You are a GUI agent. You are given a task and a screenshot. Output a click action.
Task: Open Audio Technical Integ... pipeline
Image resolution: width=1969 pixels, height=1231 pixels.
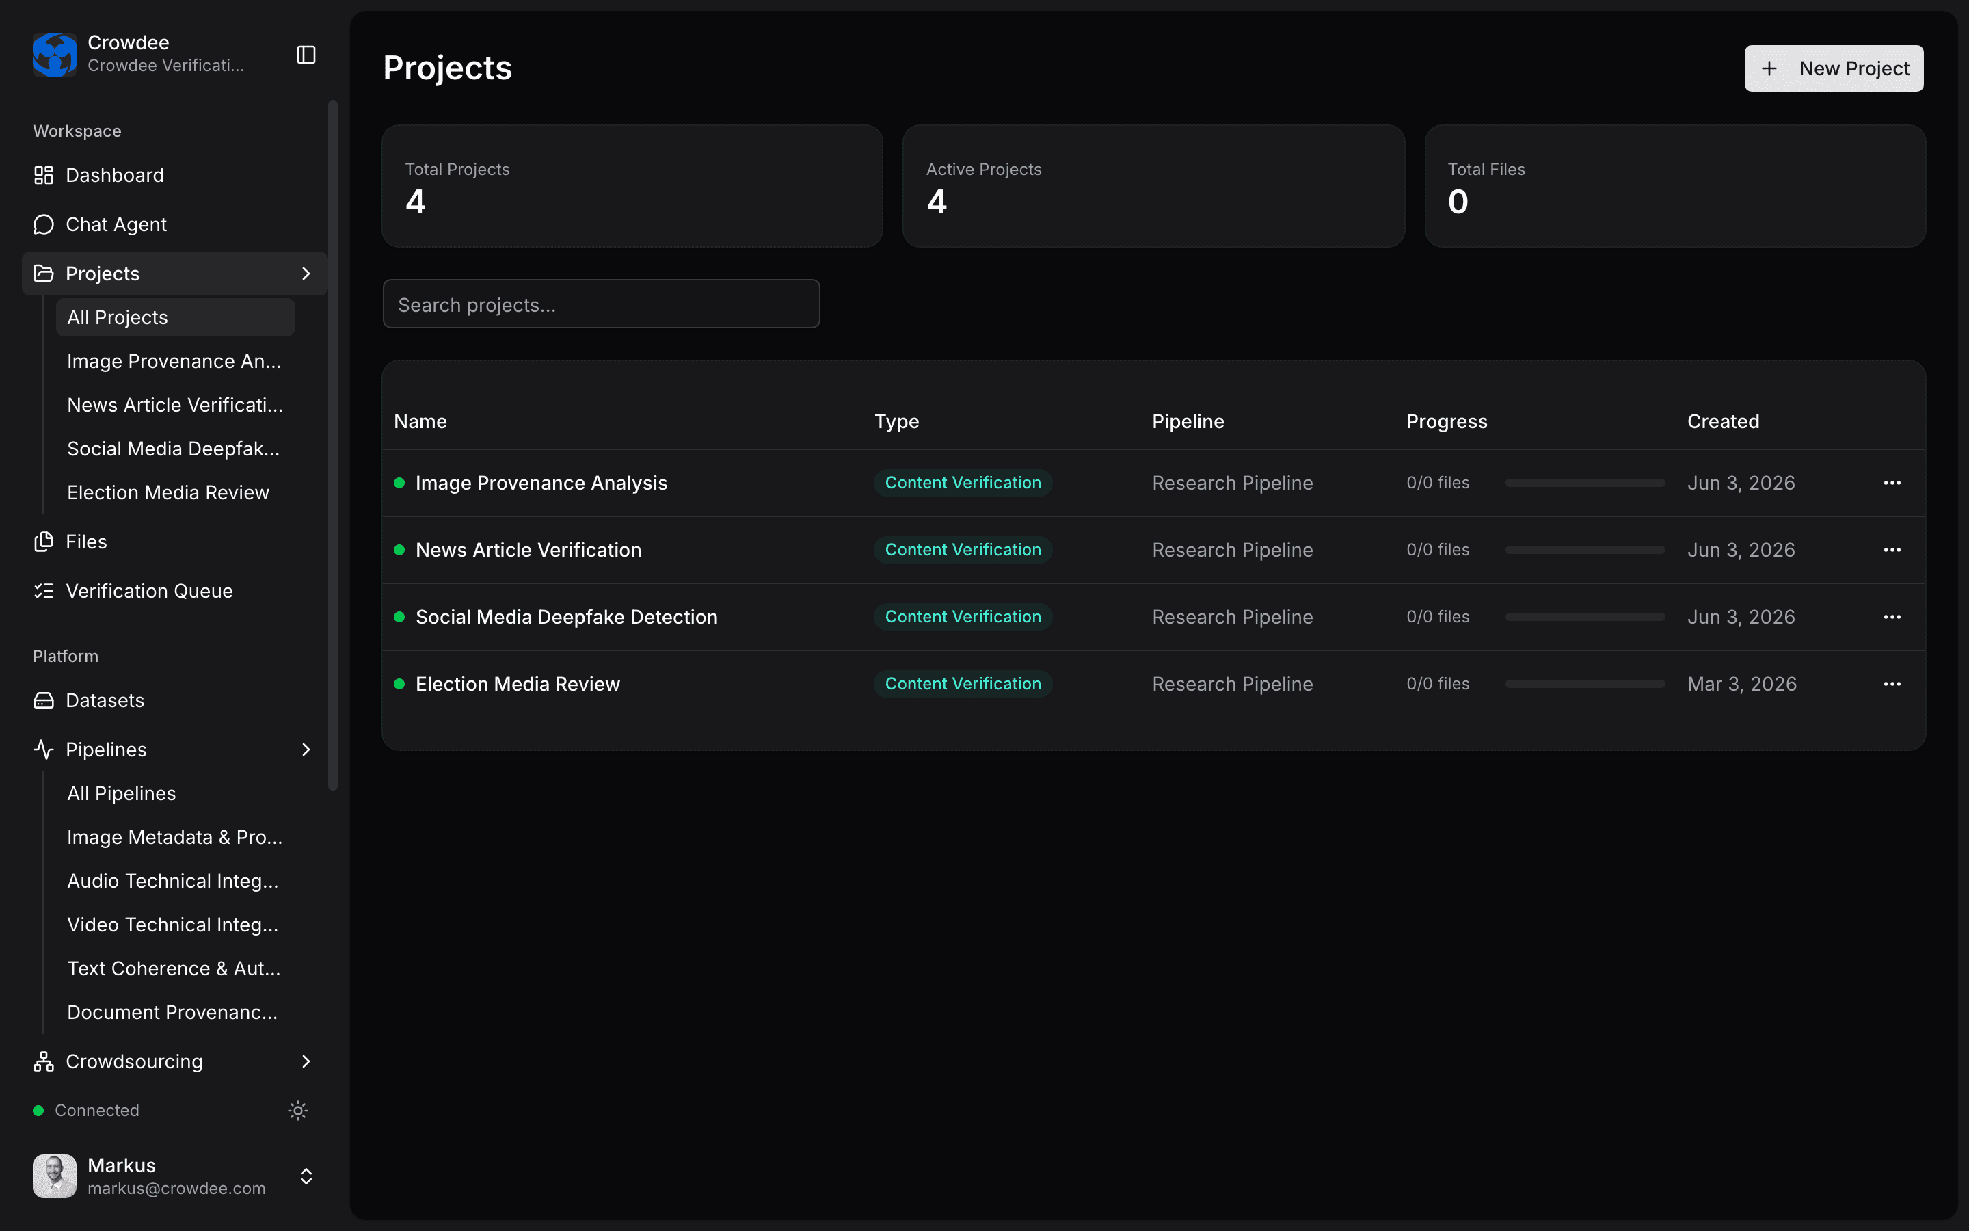point(175,881)
